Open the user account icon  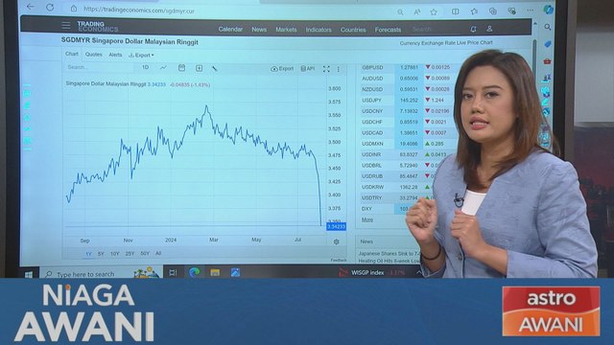click(x=489, y=29)
